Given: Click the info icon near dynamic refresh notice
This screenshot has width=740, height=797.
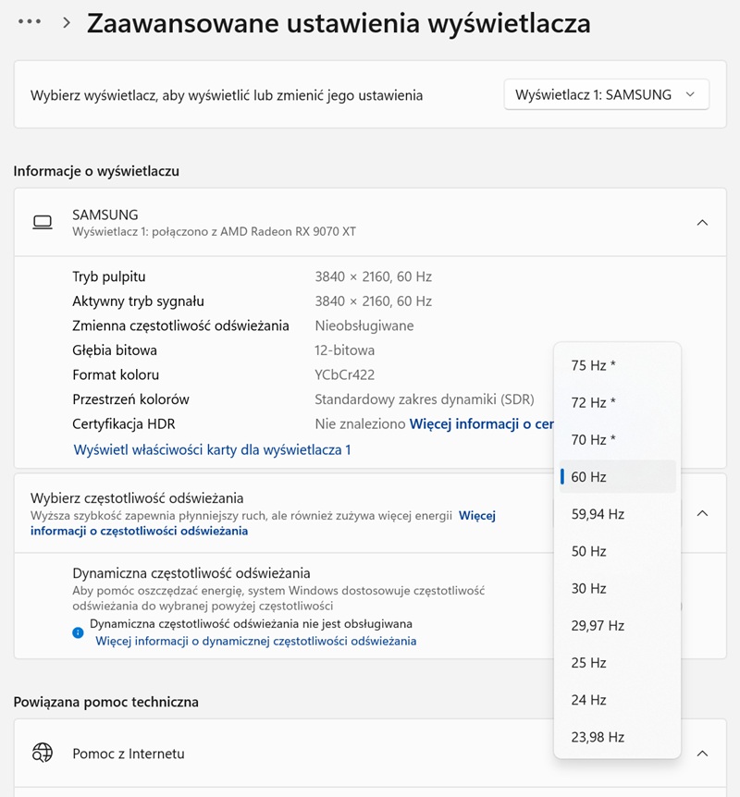Looking at the screenshot, I should click(79, 632).
